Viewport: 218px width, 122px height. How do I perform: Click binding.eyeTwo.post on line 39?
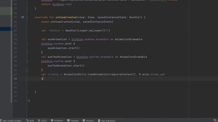click(x=57, y=61)
